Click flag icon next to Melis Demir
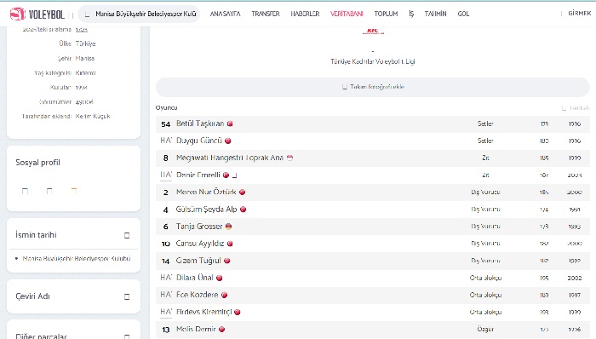Viewport: 596px width, 339px height. coord(221,330)
